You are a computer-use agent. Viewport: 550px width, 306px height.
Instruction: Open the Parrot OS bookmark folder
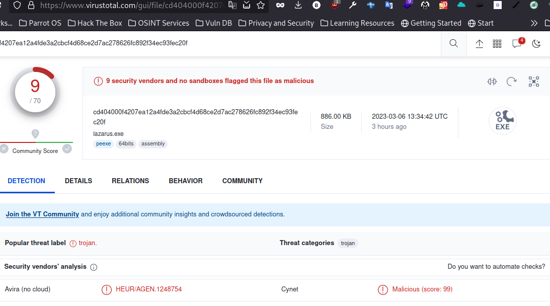pyautogui.click(x=40, y=23)
